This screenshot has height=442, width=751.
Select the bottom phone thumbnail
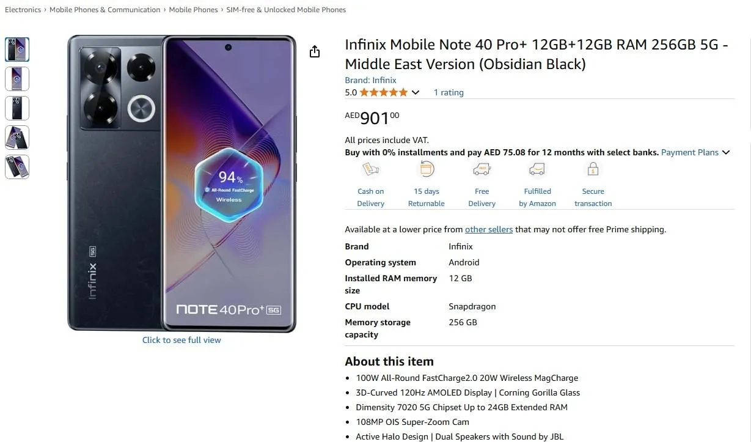[16, 167]
